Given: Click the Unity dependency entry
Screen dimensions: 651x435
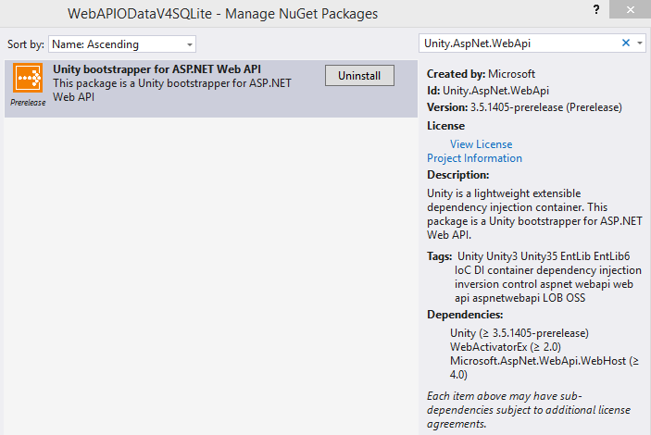Looking at the screenshot, I should pos(518,333).
